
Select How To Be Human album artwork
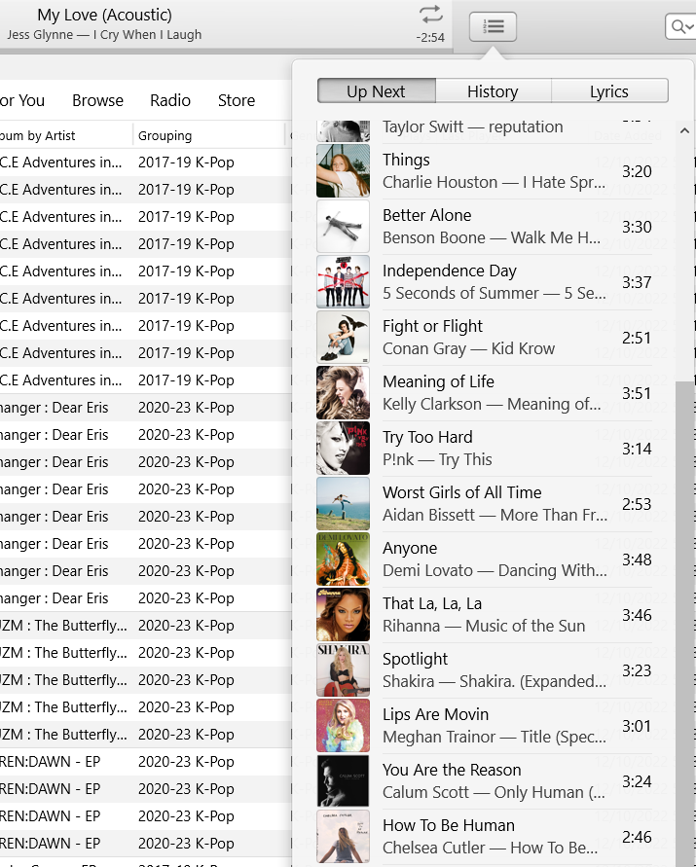click(x=343, y=837)
